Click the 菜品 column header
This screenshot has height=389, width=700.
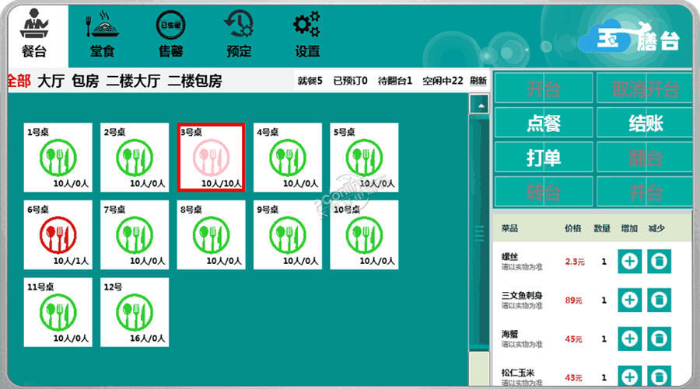coord(509,228)
